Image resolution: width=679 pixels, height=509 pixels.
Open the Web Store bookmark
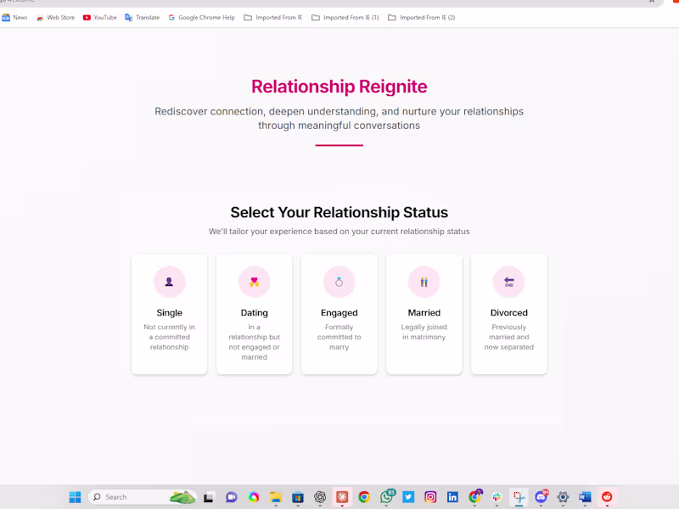pyautogui.click(x=56, y=18)
